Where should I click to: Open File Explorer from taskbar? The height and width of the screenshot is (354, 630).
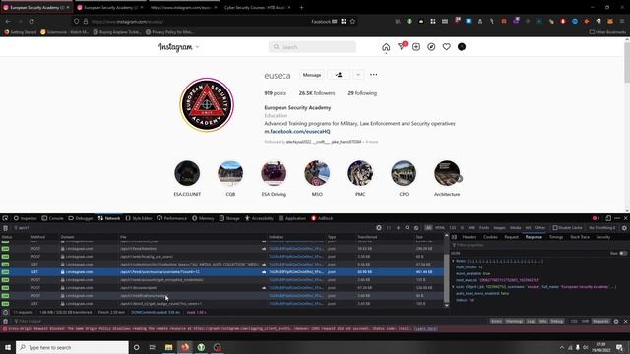click(x=168, y=347)
